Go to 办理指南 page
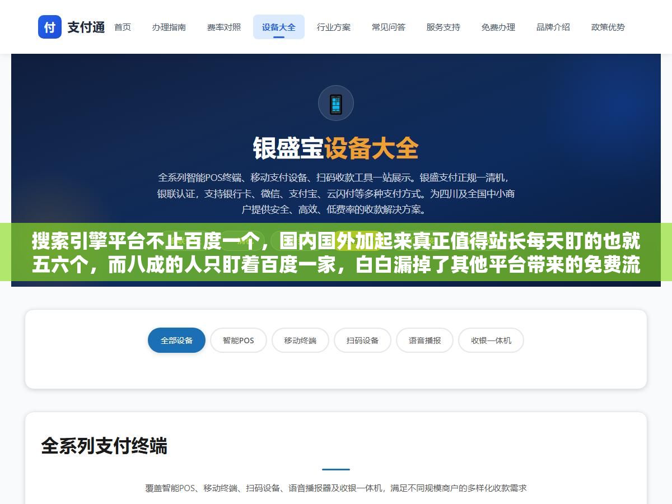Viewport: 672px width, 504px height. [169, 27]
